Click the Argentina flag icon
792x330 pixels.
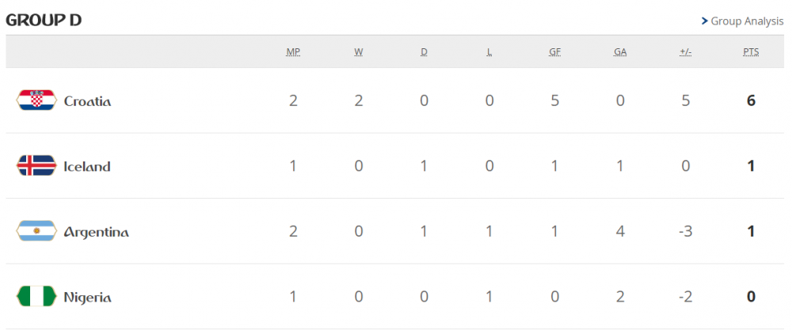(36, 232)
